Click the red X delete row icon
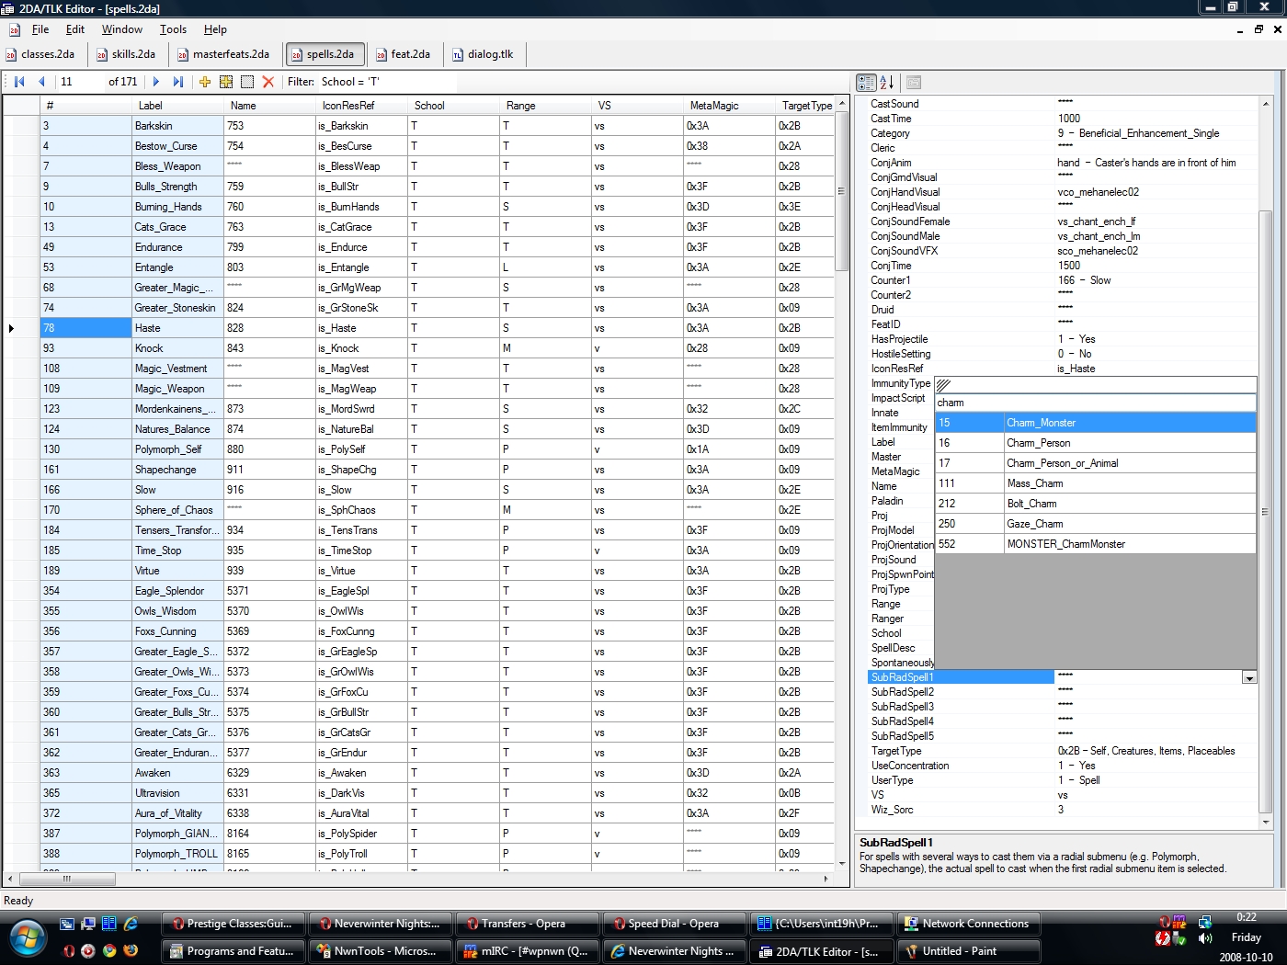1287x965 pixels. 268,82
